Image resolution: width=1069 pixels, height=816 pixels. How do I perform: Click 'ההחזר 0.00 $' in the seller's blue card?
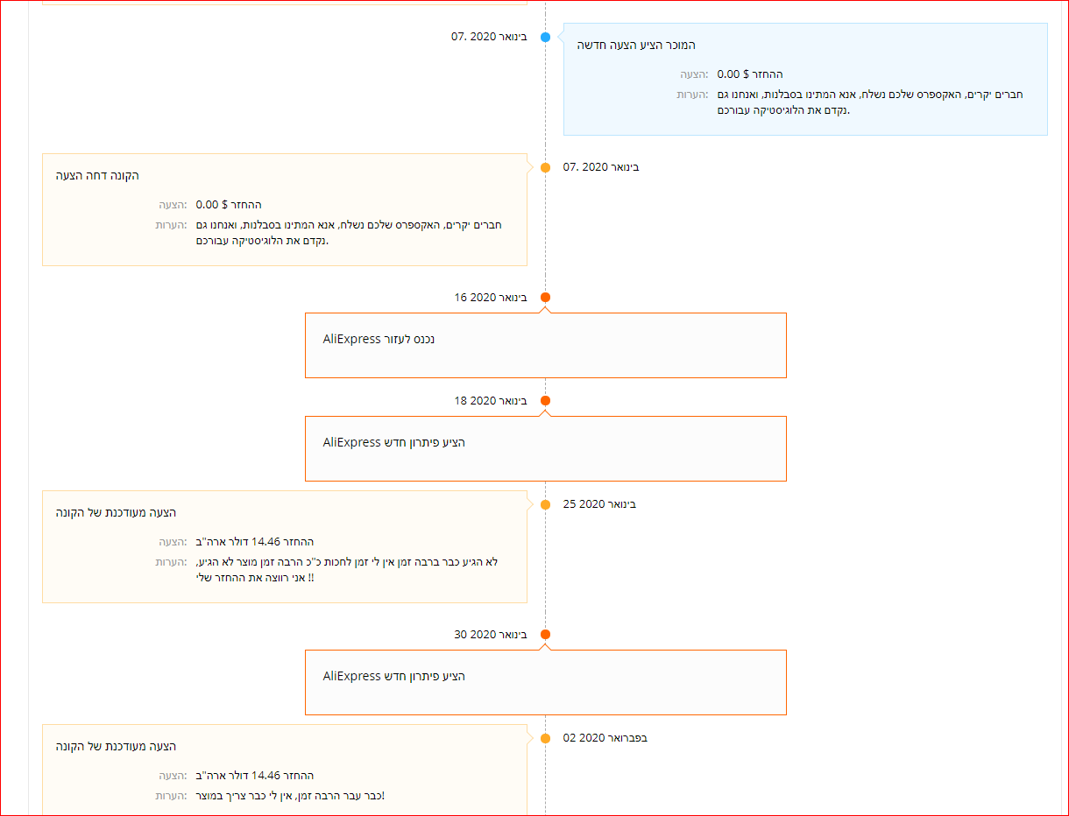750,74
